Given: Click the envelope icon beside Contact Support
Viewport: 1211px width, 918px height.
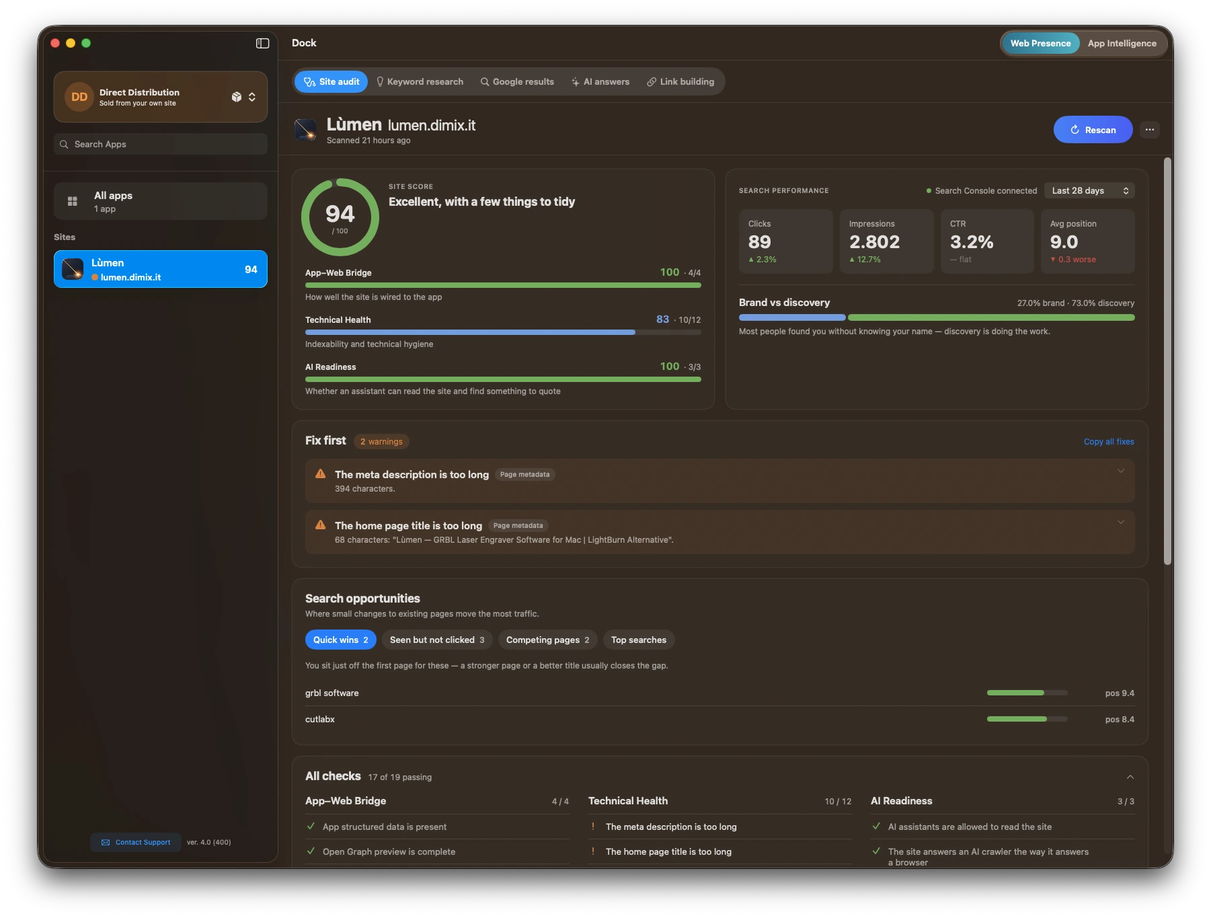Looking at the screenshot, I should point(106,842).
